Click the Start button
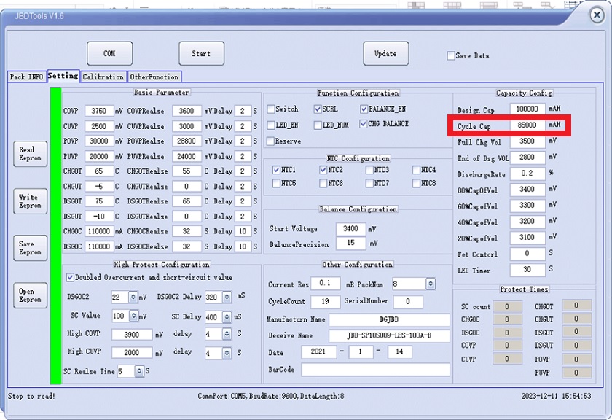The width and height of the screenshot is (612, 420). (201, 53)
